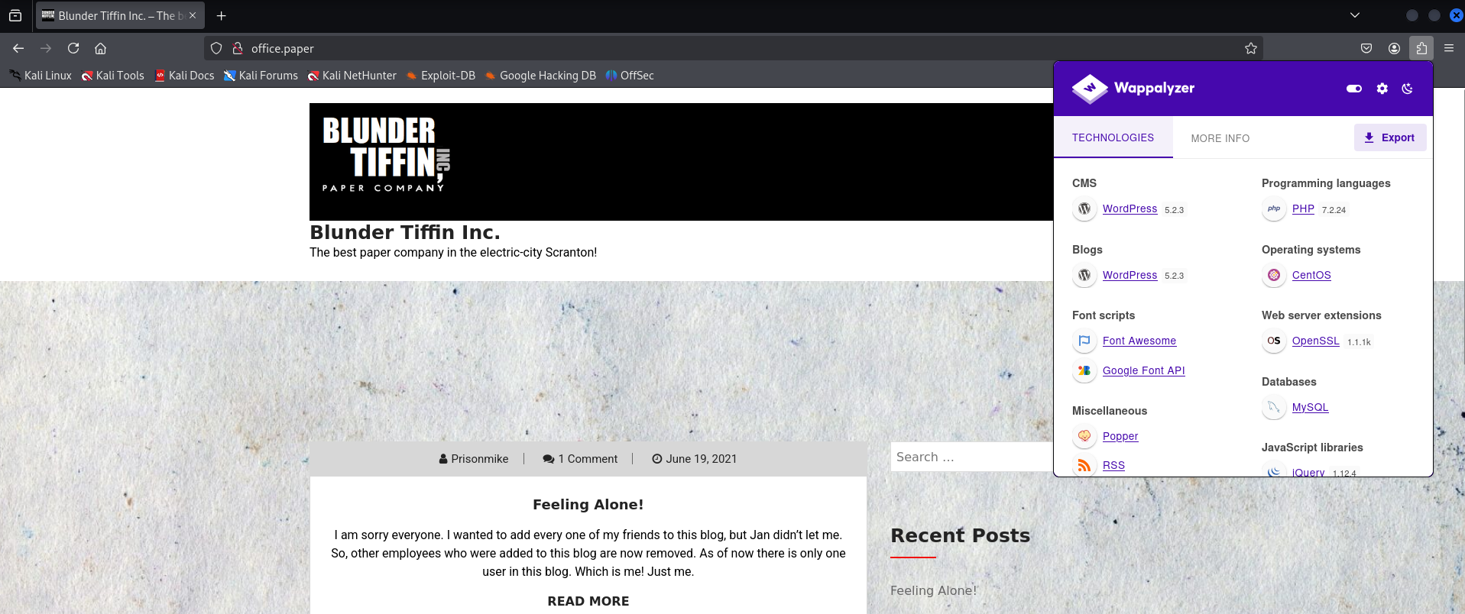Close the Blunder Tiffin Inc. tab
The image size is (1465, 614).
tap(193, 15)
